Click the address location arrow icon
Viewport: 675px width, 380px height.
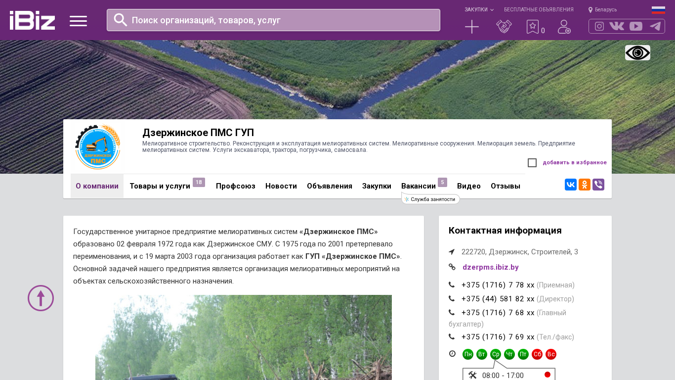click(x=452, y=252)
